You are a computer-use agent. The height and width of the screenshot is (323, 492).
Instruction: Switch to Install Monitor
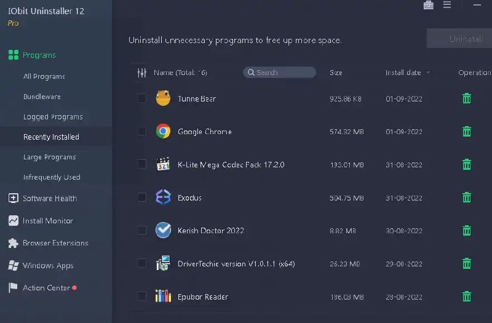click(48, 221)
